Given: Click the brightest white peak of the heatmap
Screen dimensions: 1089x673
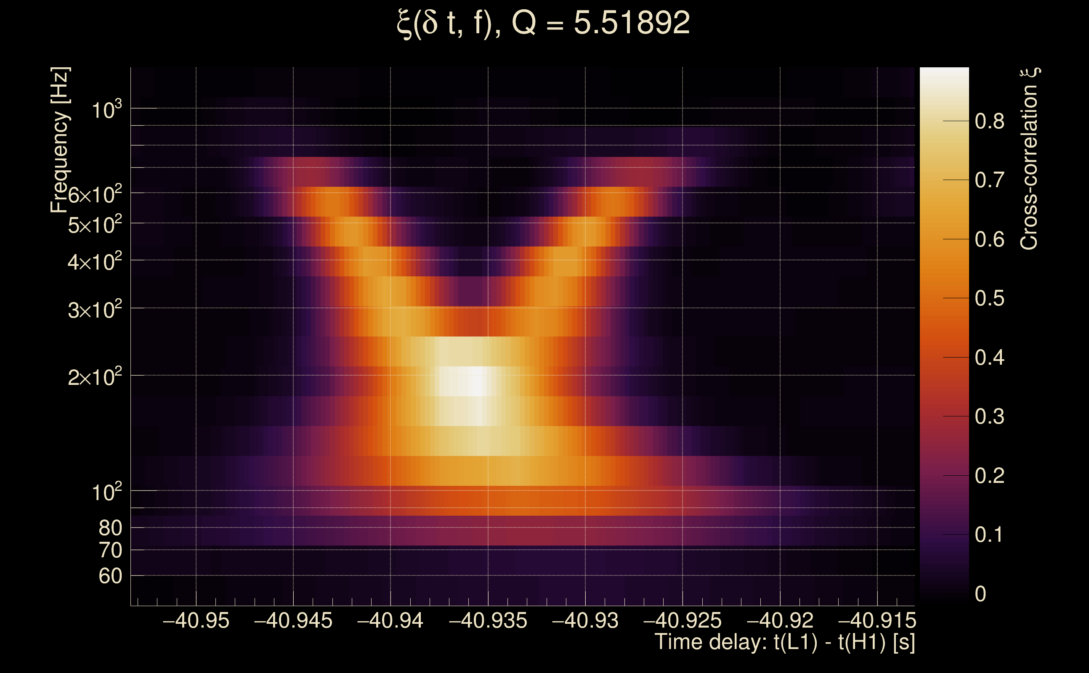Looking at the screenshot, I should coord(477,382).
